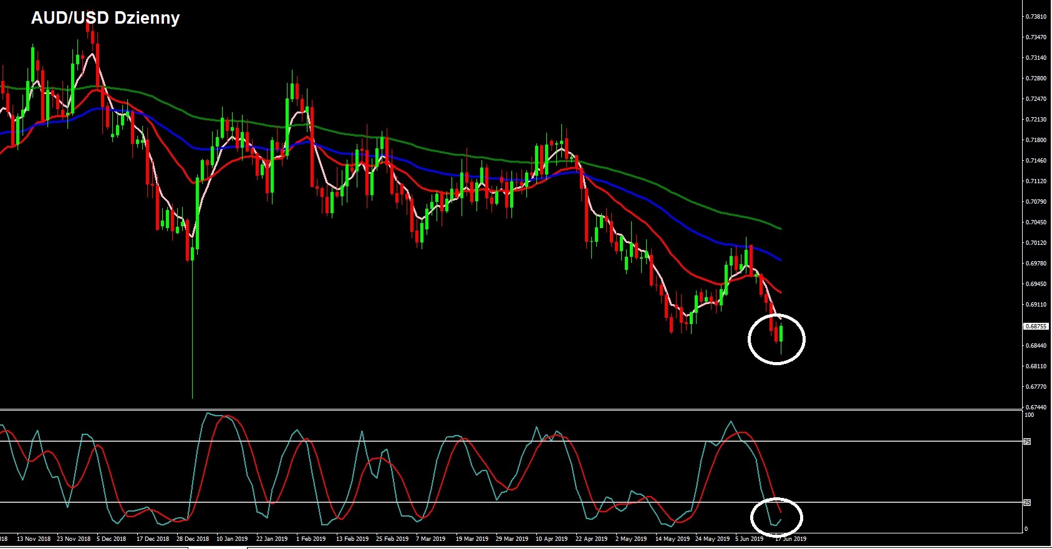The image size is (1052, 549).
Task: Click the oscillator 100 level label
Action: click(x=1029, y=415)
